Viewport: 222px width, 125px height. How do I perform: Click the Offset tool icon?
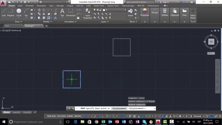pos(55,18)
